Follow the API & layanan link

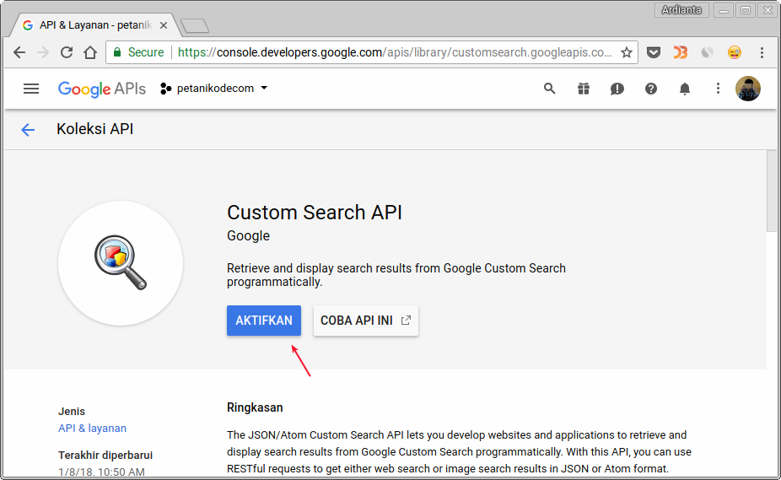click(92, 428)
